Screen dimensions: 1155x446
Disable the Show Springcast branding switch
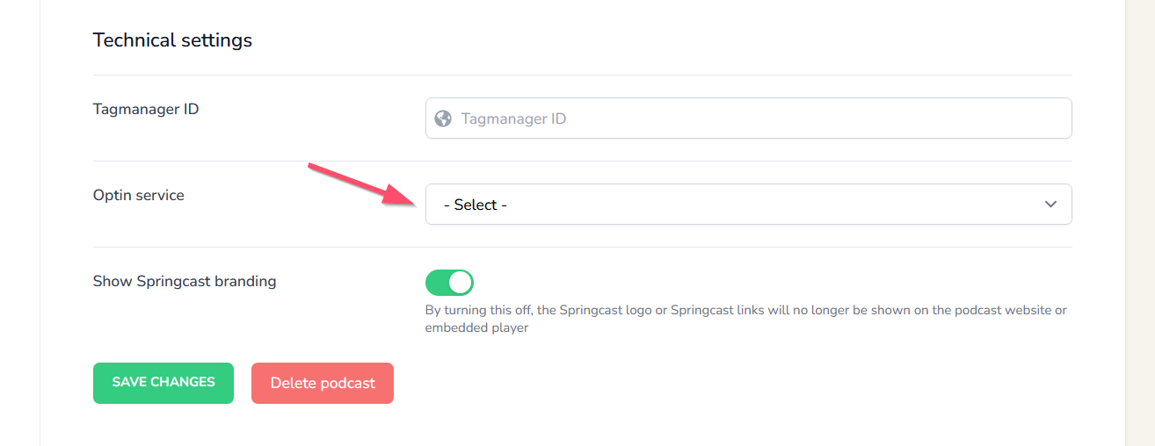point(449,283)
